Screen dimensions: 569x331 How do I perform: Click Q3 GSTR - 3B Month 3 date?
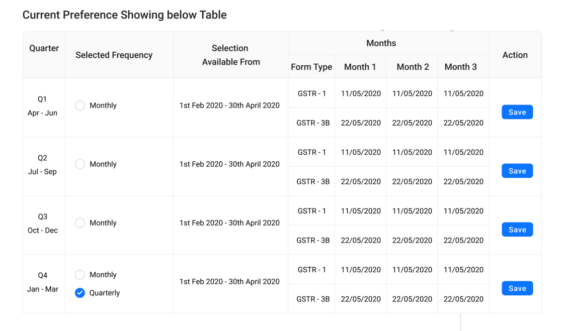pyautogui.click(x=463, y=240)
